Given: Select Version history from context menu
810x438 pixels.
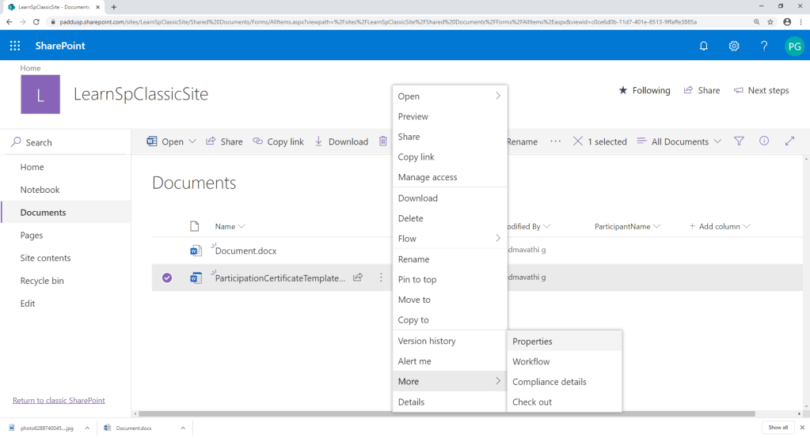Looking at the screenshot, I should (x=427, y=341).
